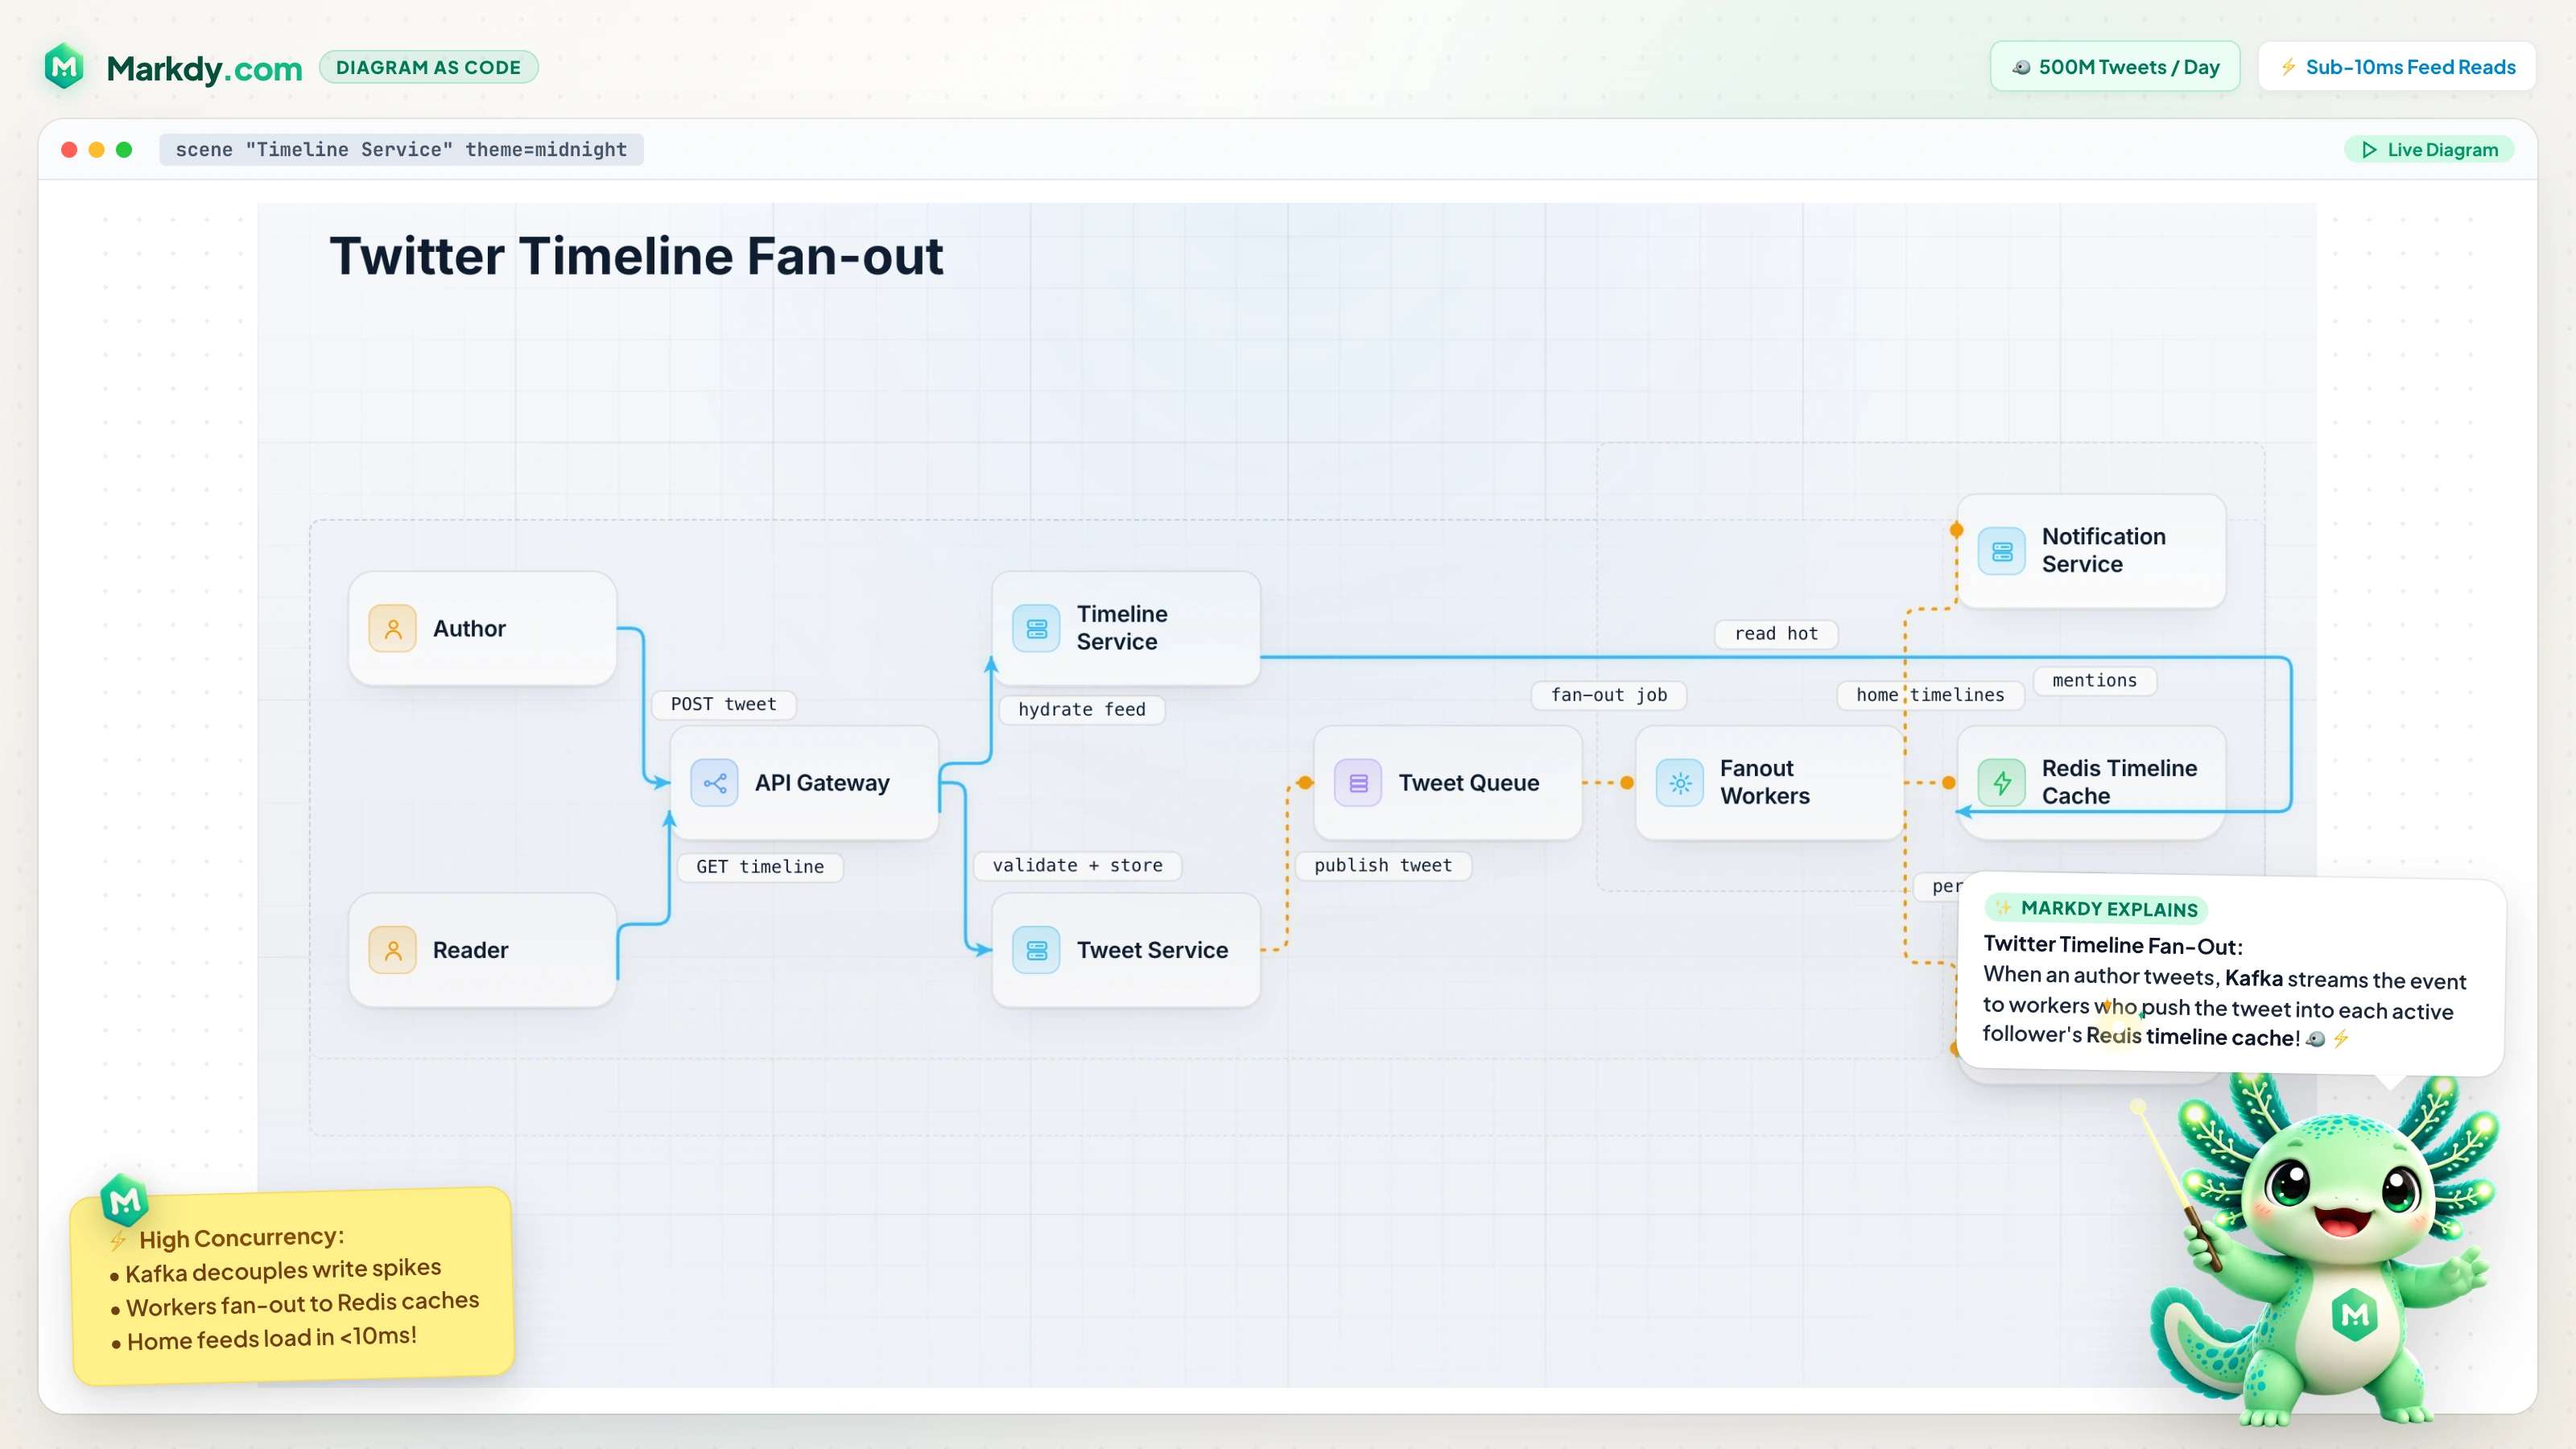The width and height of the screenshot is (2576, 1449).
Task: Click the lightning icon in Sub-10ms badge
Action: [2289, 67]
